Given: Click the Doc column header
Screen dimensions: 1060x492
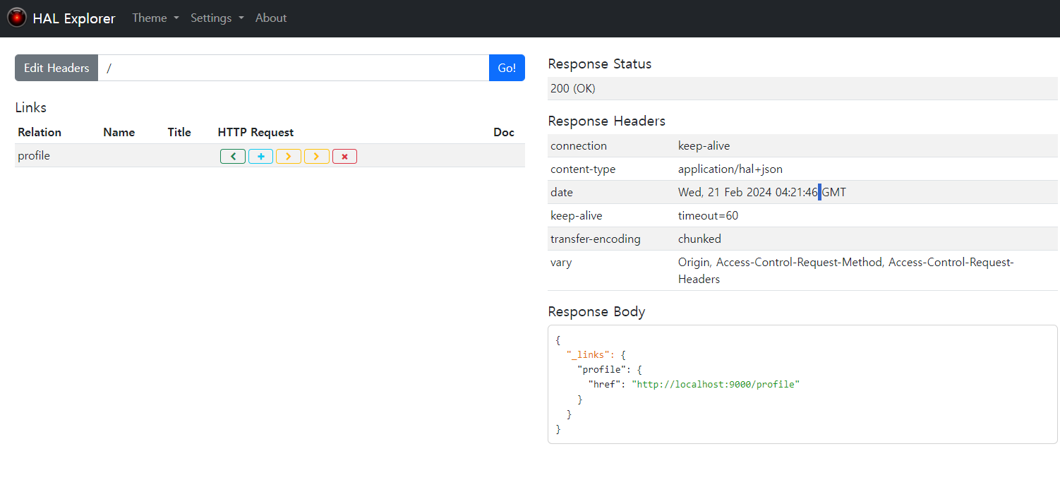Looking at the screenshot, I should [504, 132].
